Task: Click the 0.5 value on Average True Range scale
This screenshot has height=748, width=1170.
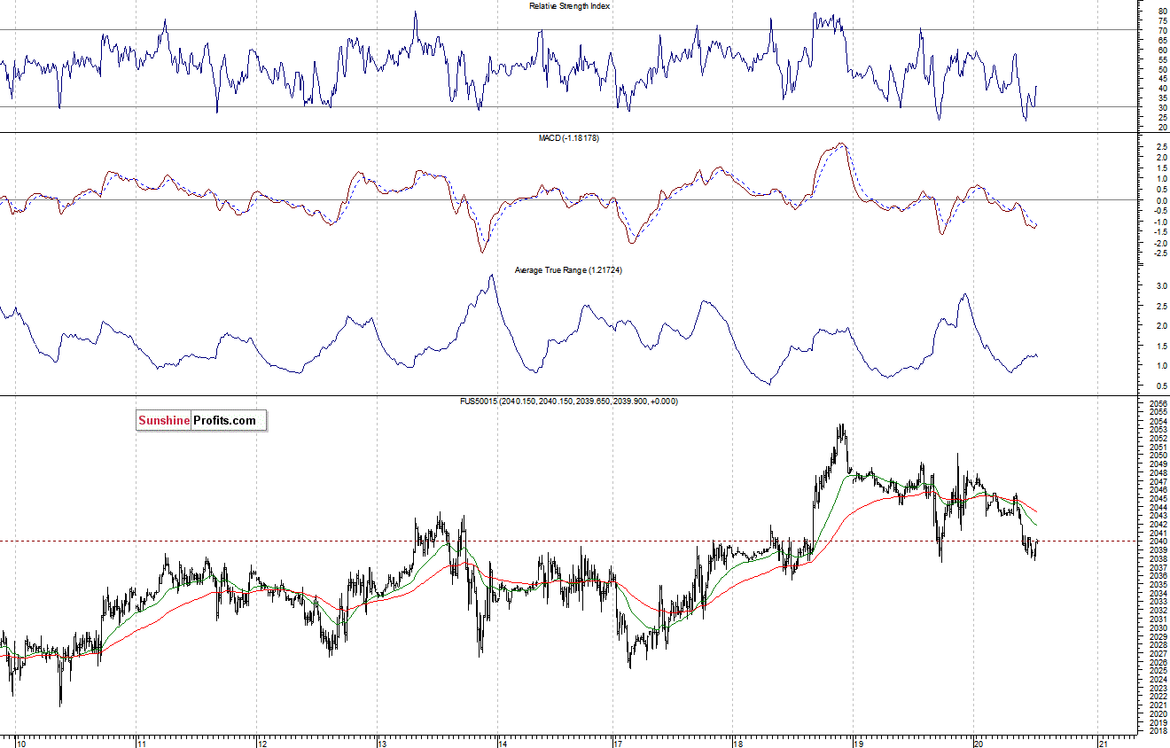Action: click(1161, 386)
